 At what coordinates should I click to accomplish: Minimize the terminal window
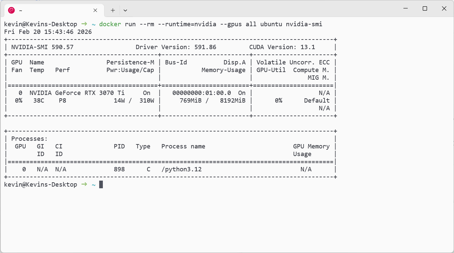pyautogui.click(x=405, y=9)
